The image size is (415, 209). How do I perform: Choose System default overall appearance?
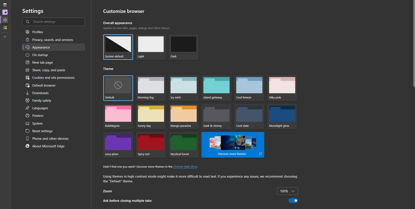(118, 47)
